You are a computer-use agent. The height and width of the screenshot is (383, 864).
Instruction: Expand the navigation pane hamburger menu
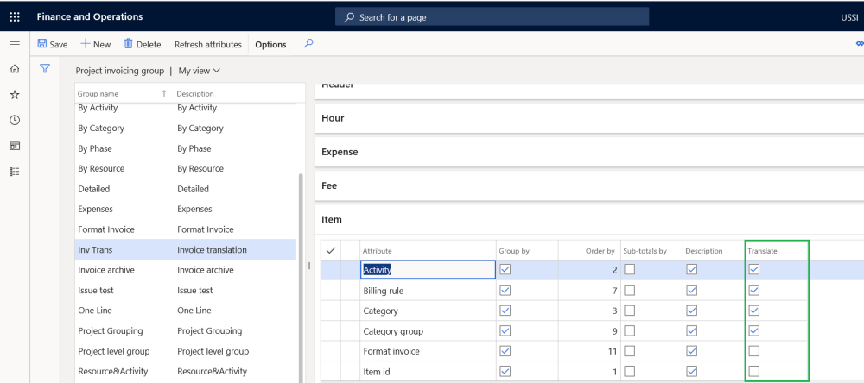(x=15, y=44)
